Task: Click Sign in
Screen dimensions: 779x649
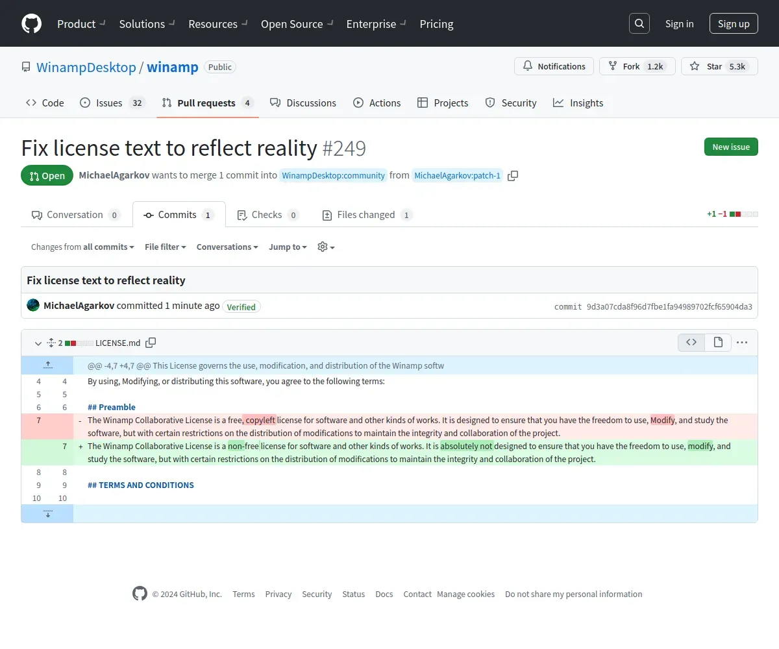Action: point(679,23)
